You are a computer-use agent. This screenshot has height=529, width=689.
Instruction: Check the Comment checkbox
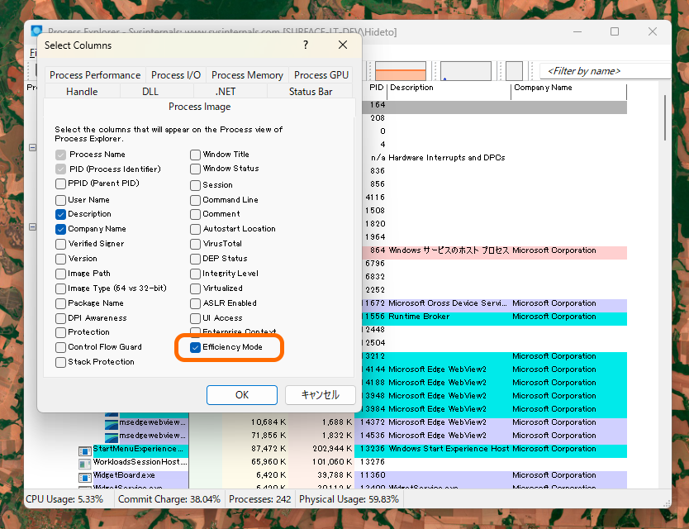[196, 214]
